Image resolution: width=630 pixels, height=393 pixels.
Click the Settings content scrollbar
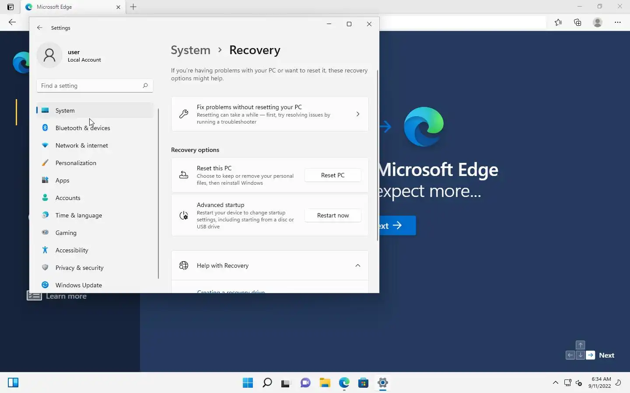point(378,155)
